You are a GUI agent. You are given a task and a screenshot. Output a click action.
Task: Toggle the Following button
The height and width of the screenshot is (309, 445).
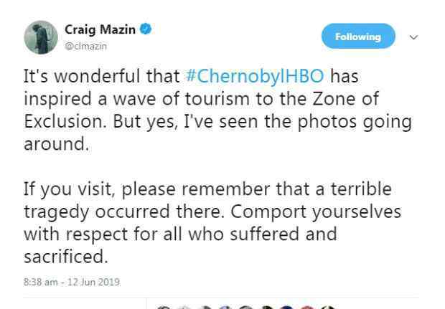tap(358, 37)
